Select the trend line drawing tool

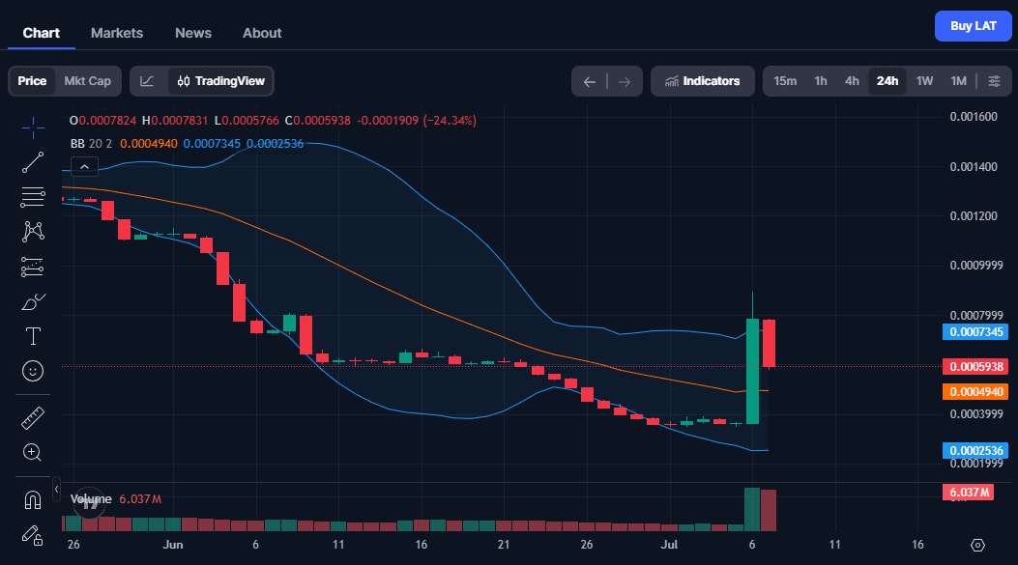pyautogui.click(x=33, y=162)
